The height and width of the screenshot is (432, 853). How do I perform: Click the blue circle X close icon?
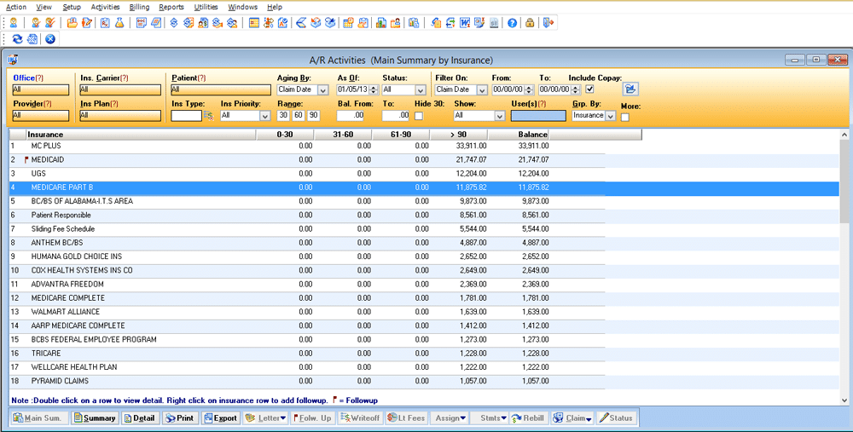click(50, 39)
